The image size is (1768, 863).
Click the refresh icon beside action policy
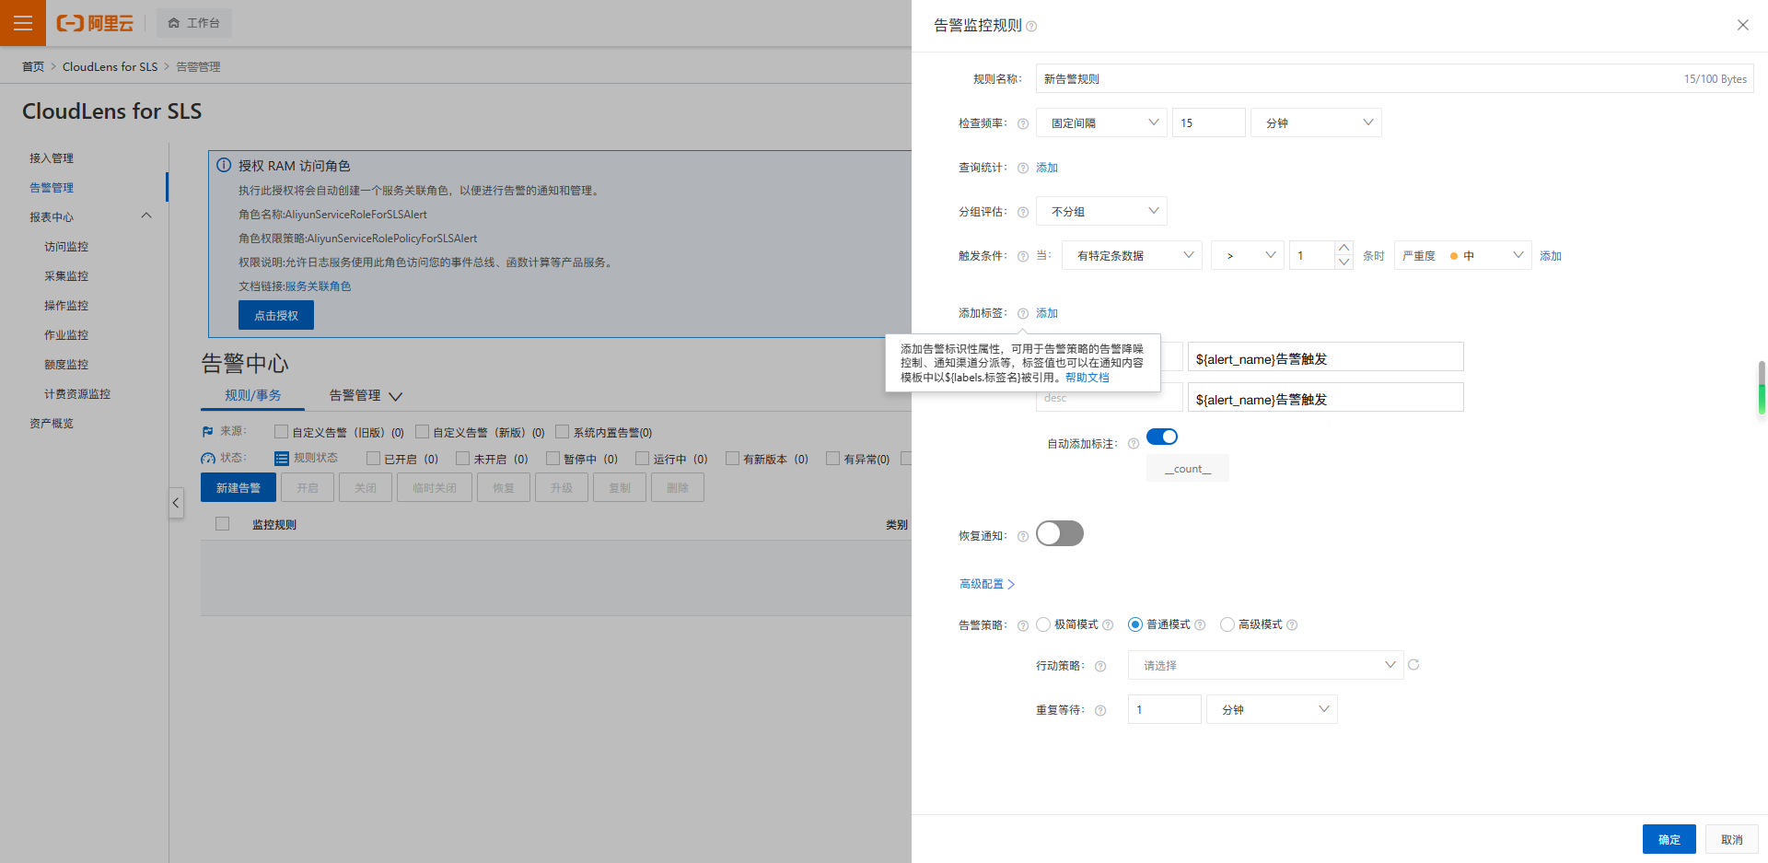point(1413,665)
